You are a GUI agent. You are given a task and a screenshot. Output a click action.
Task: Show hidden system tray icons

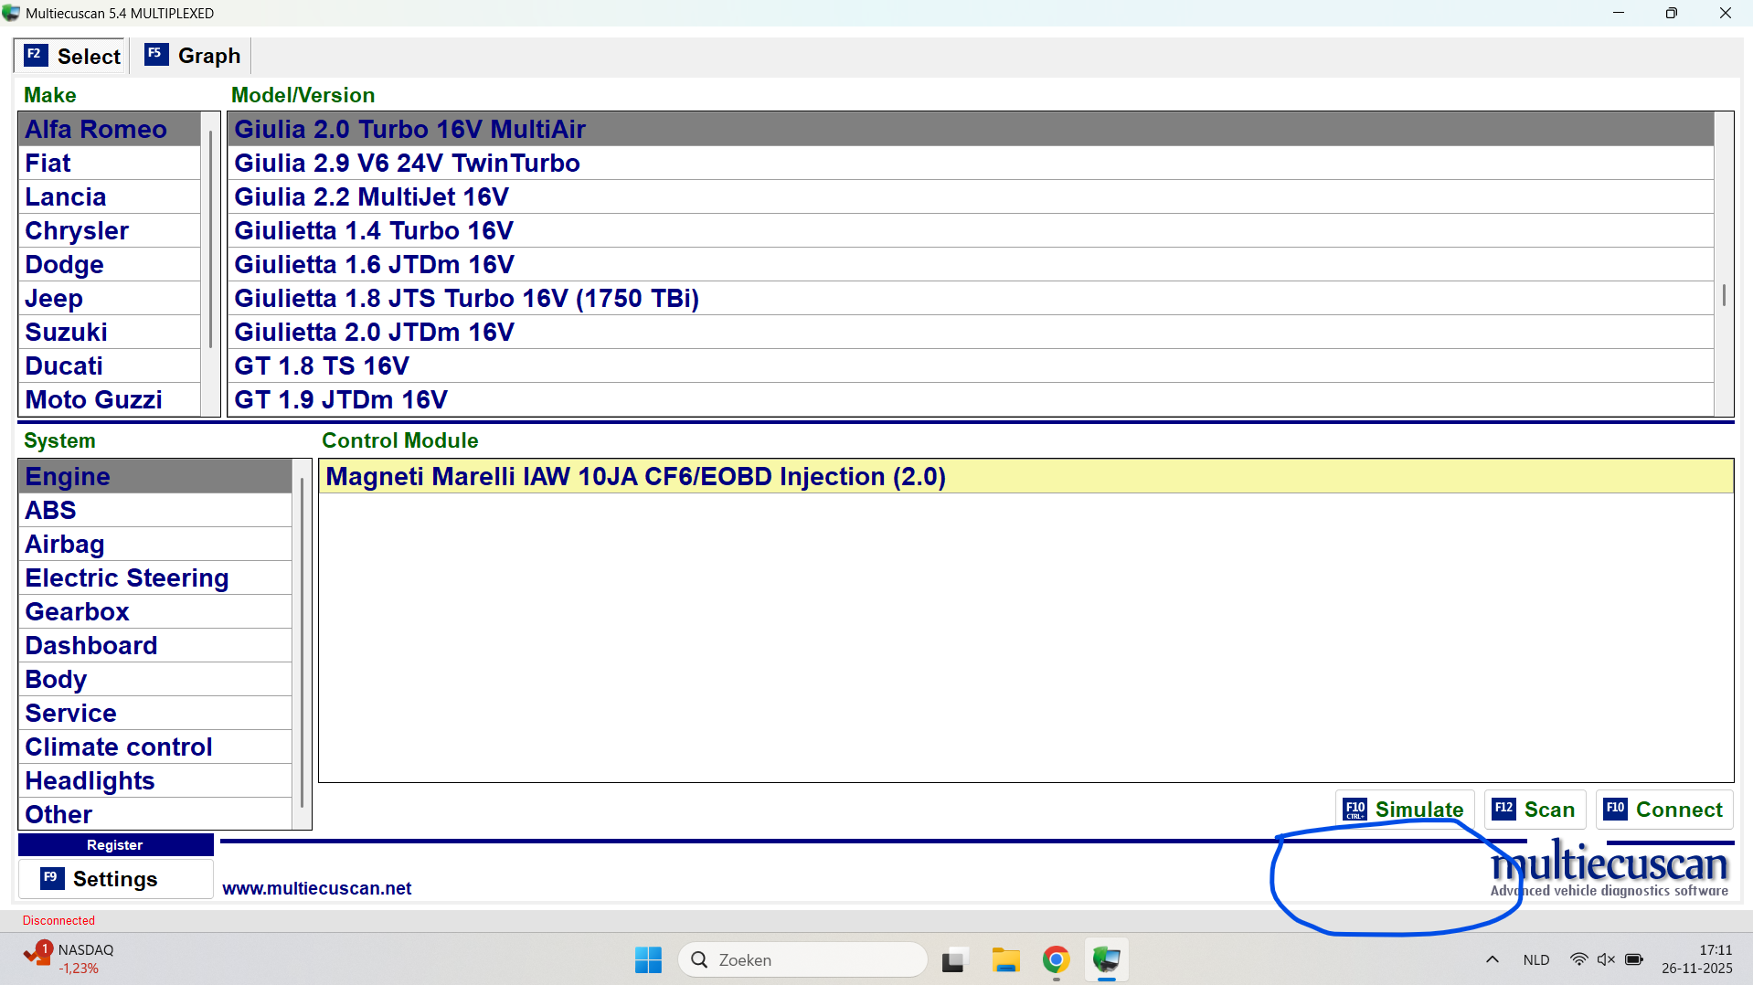coord(1492,959)
